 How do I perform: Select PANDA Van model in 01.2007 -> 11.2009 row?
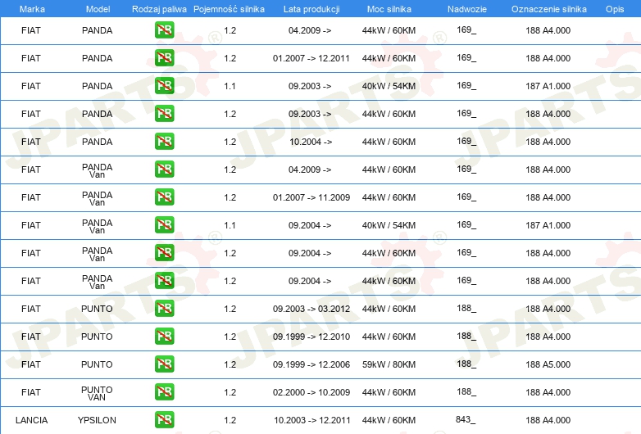click(97, 198)
